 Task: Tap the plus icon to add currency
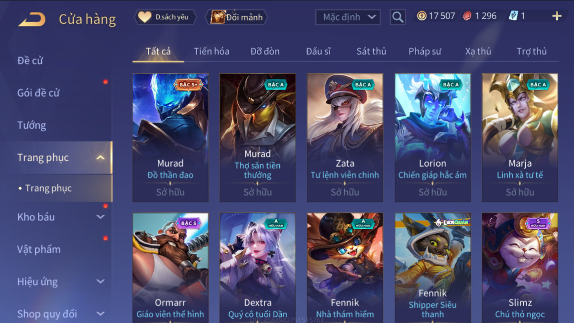pos(557,16)
